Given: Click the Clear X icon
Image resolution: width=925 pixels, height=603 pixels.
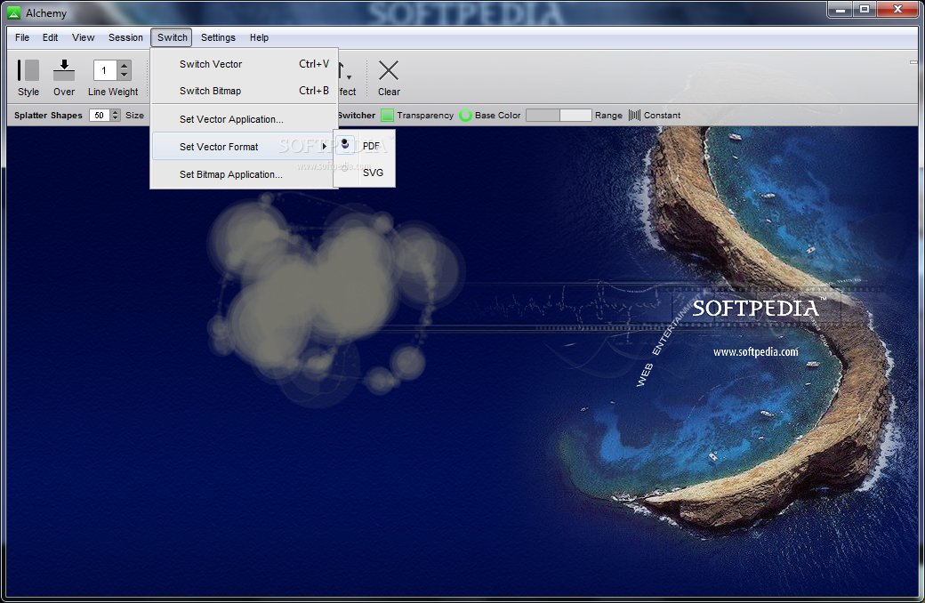Looking at the screenshot, I should [388, 70].
